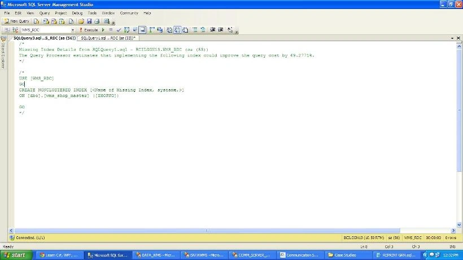
Task: Switch to the DATA_WMS taskbar window
Action: [x=156, y=255]
